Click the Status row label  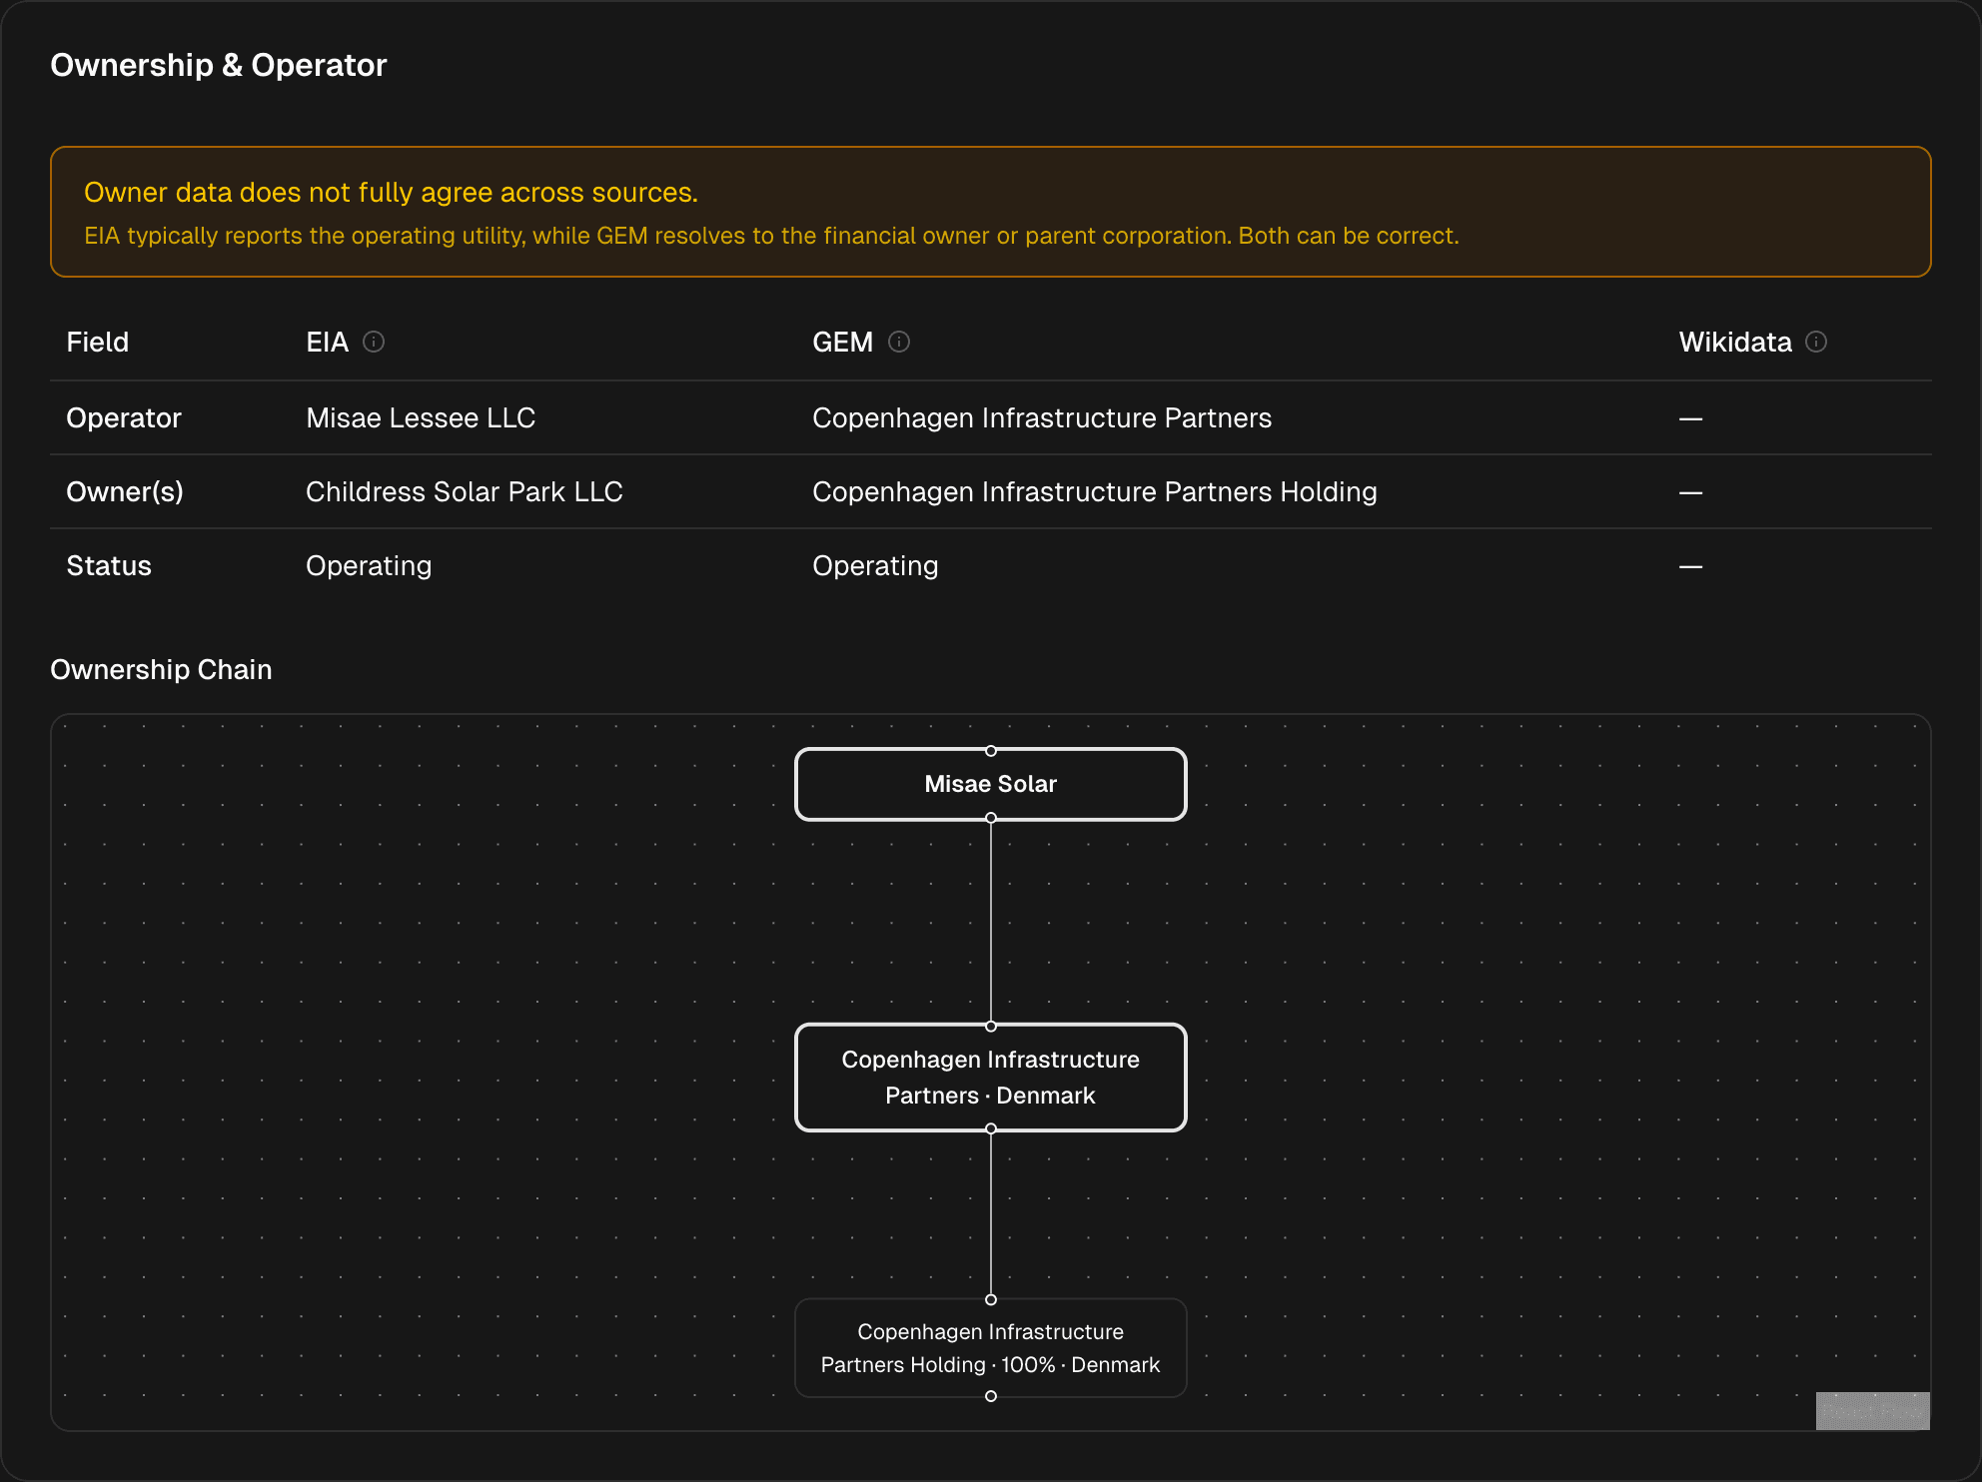109,565
